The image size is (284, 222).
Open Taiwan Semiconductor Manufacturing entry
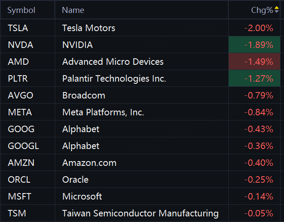pyautogui.click(x=140, y=213)
